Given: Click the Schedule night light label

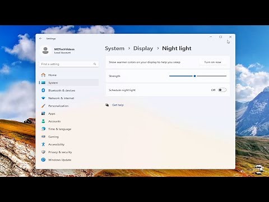Looking at the screenshot, I should click(x=122, y=90).
